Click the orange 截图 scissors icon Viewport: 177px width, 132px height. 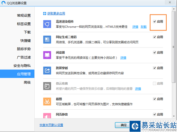point(47,101)
